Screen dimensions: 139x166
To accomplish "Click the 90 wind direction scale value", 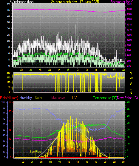I will [x=9, y=87].
